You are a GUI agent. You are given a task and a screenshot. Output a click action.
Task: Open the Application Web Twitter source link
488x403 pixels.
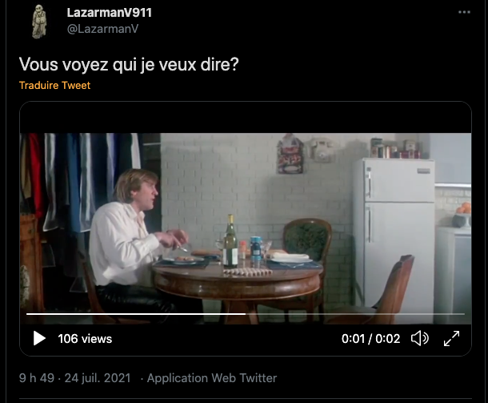pyautogui.click(x=212, y=377)
